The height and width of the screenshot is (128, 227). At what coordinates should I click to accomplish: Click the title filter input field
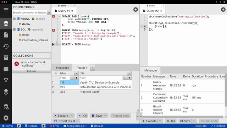101,78
